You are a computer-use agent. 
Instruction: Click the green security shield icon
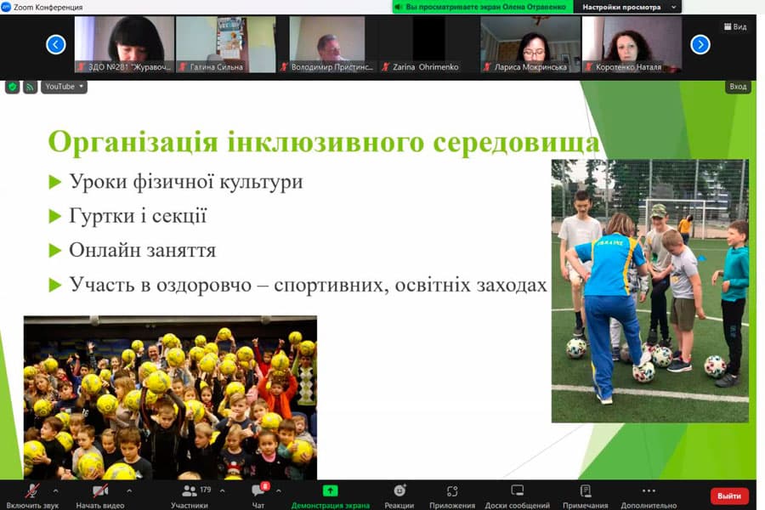point(12,86)
